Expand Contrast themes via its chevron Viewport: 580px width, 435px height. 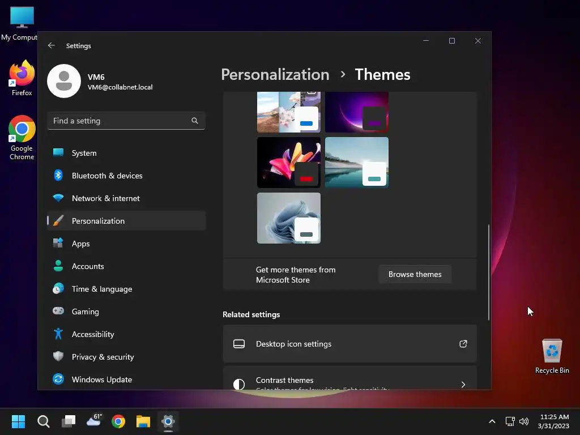(x=463, y=385)
